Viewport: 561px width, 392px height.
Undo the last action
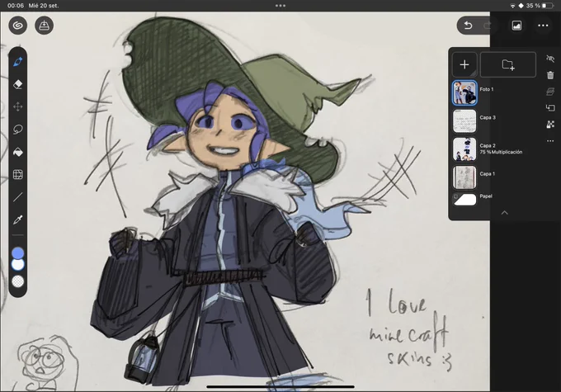pyautogui.click(x=468, y=26)
